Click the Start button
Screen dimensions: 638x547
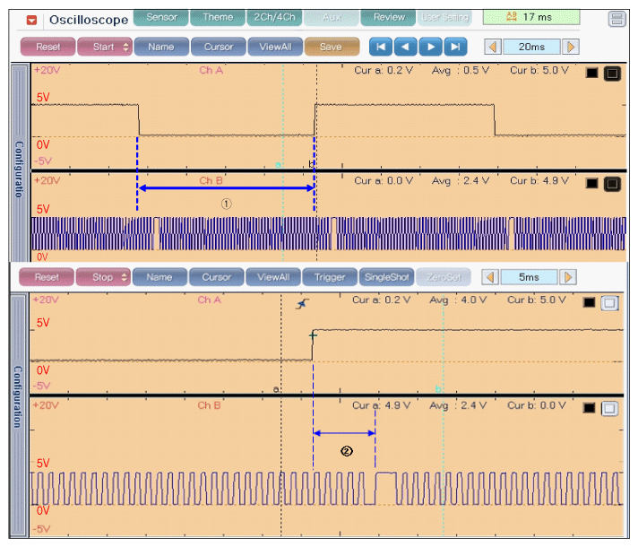point(104,47)
